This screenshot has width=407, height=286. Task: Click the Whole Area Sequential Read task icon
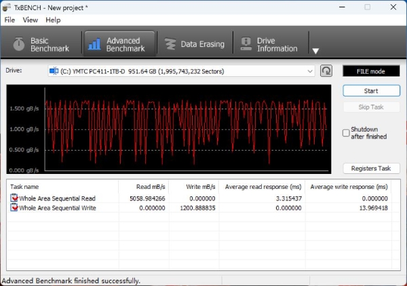click(14, 198)
